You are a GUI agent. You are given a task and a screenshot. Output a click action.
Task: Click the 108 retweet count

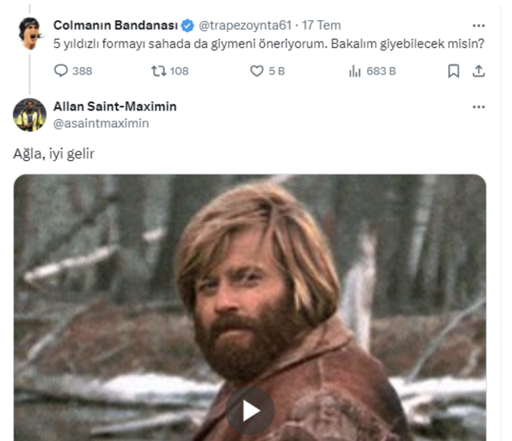179,71
